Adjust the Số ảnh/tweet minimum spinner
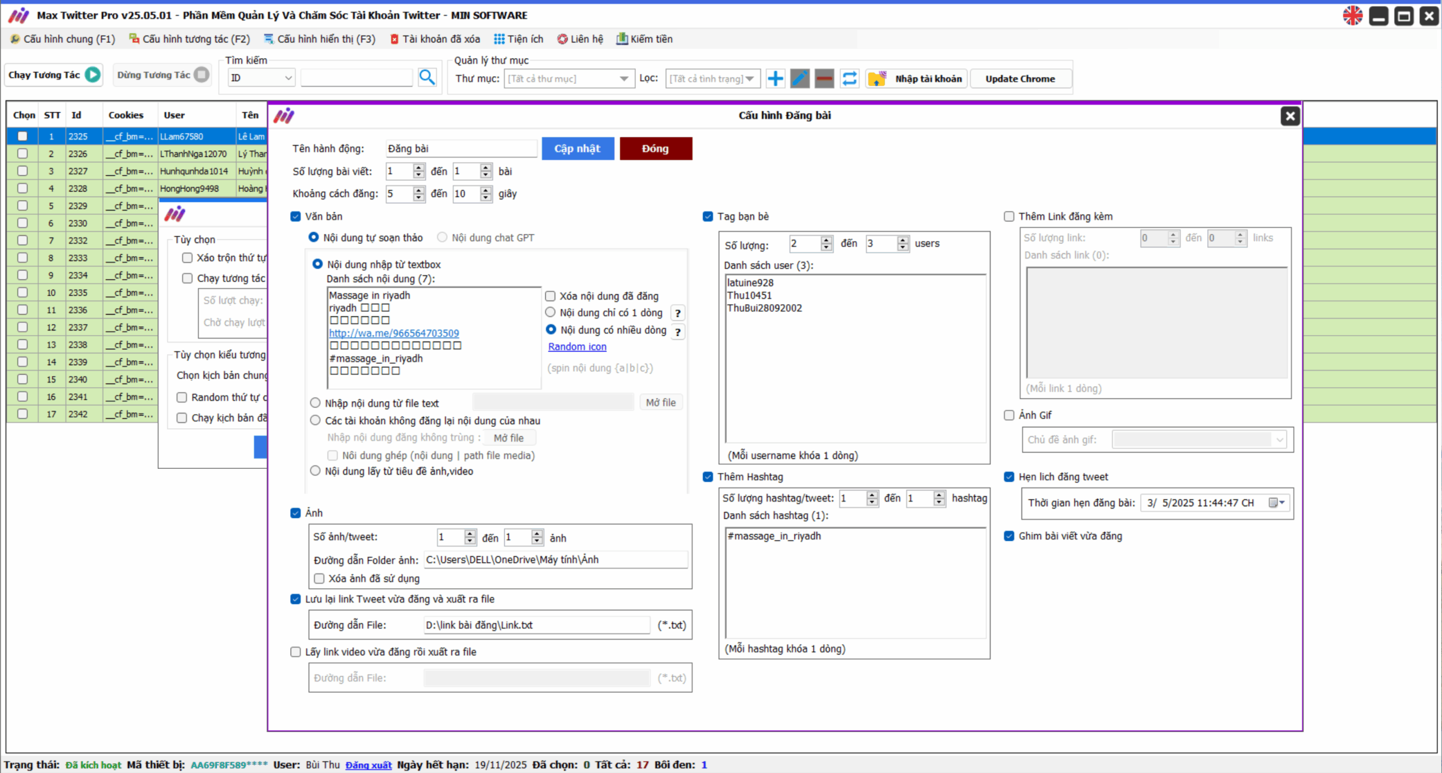 click(470, 537)
